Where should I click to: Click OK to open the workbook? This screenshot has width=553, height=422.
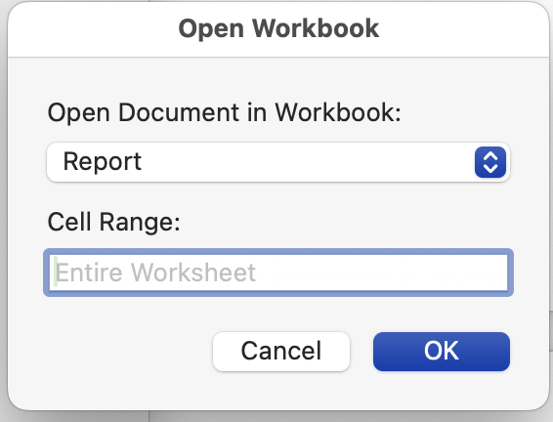tap(442, 351)
